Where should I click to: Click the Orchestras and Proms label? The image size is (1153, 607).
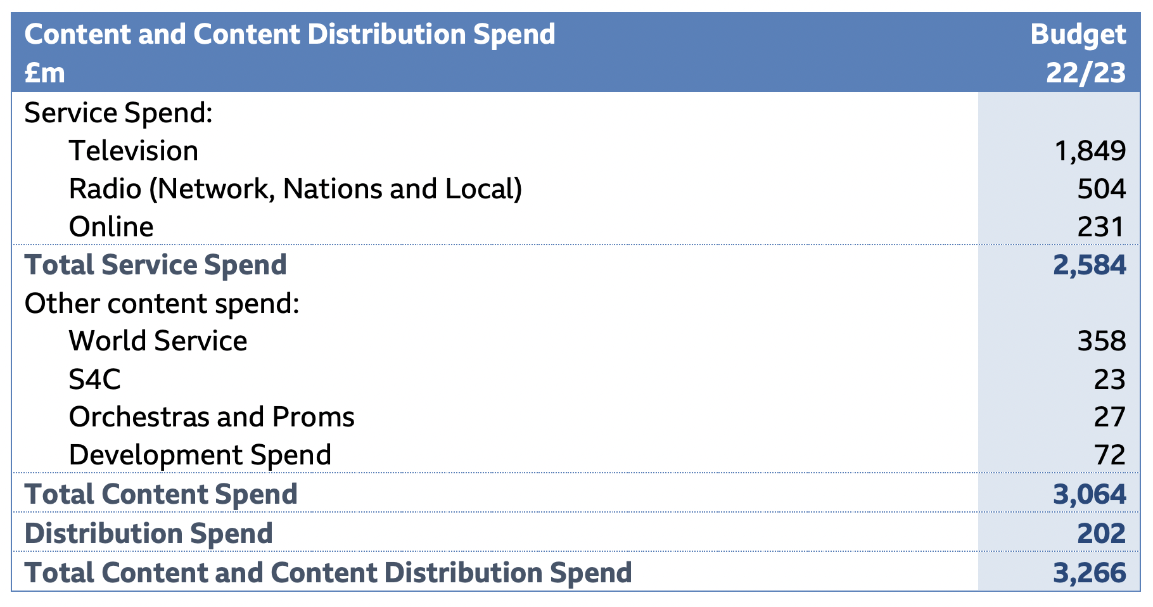click(212, 418)
